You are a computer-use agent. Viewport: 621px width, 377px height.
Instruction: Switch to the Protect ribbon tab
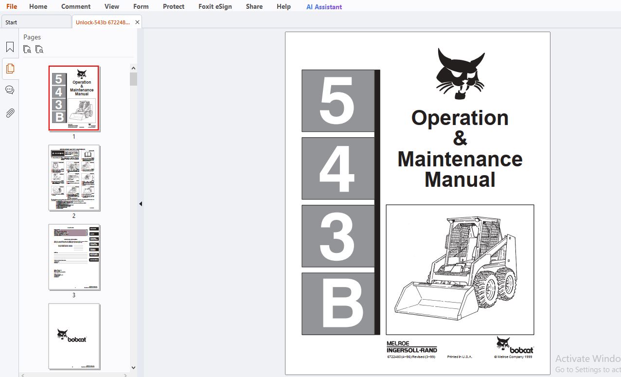[x=174, y=6]
